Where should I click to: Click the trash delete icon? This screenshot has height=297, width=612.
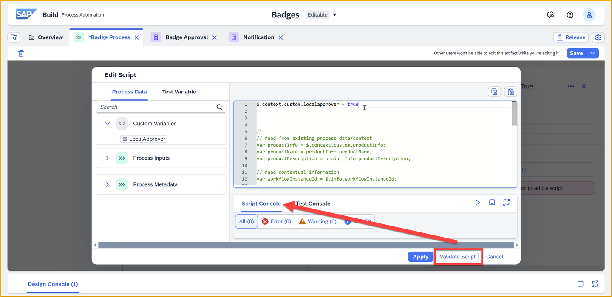[x=21, y=53]
